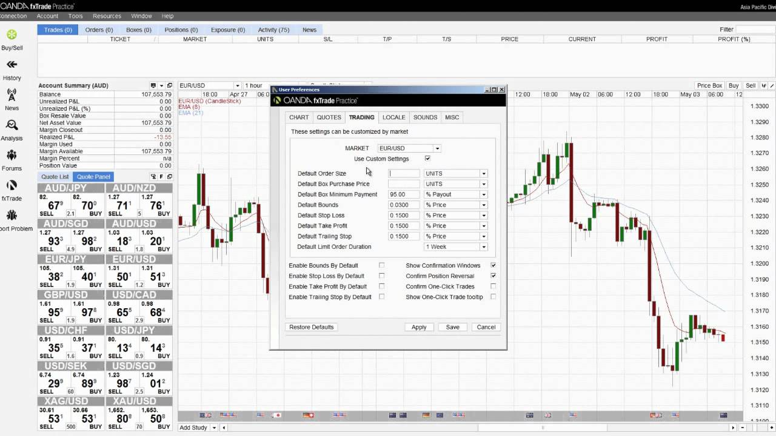This screenshot has width=776, height=436.
Task: Click USD/JPY buy price 14
Action: click(x=156, y=348)
